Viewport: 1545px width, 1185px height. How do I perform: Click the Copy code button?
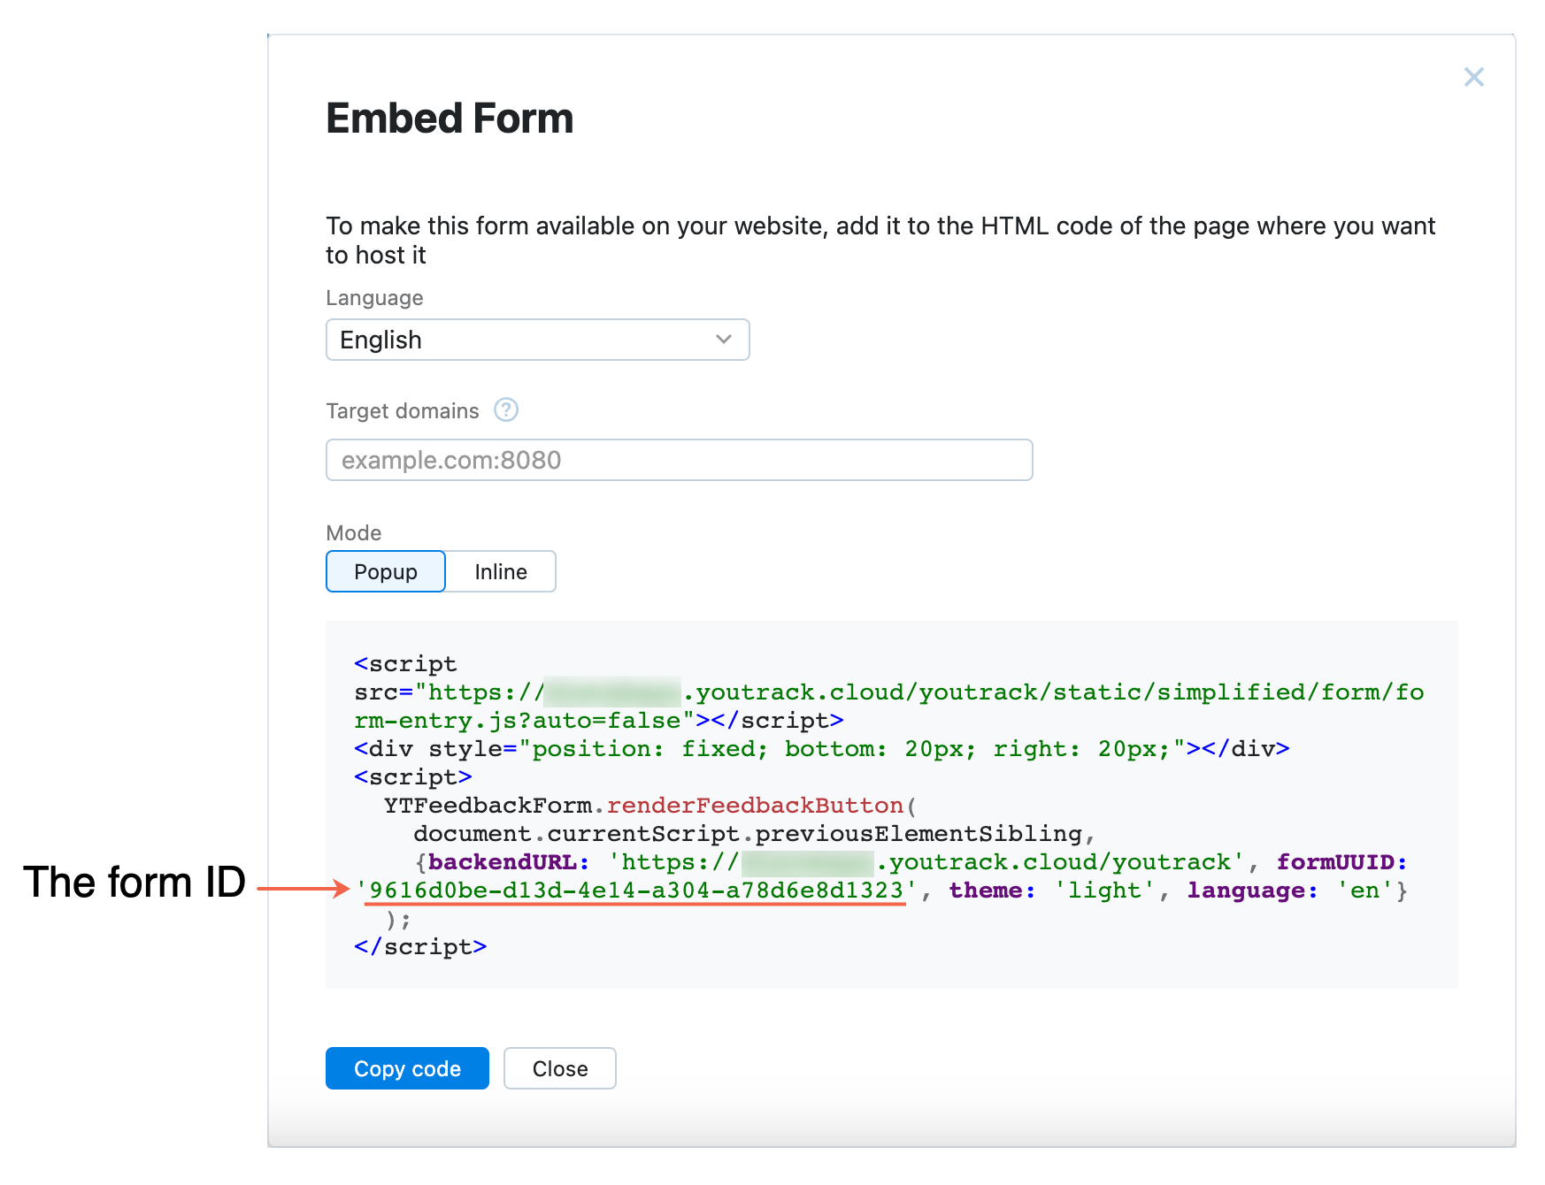tap(407, 1068)
